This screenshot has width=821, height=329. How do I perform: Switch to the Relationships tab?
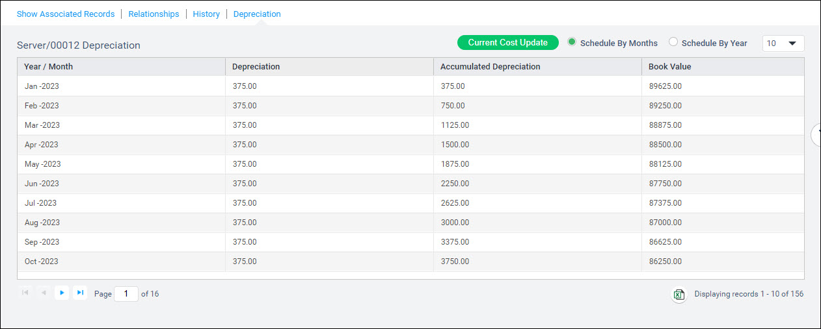point(154,14)
